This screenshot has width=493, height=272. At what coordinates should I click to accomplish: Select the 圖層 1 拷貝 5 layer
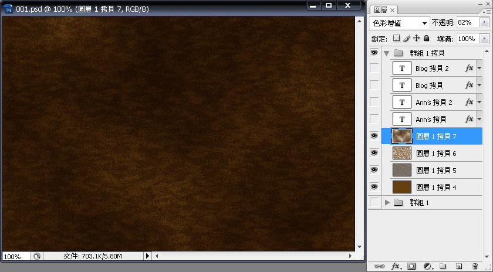(x=432, y=170)
